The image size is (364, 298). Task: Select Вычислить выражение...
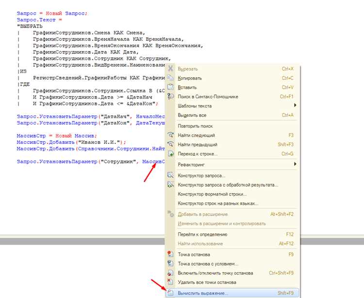(x=232, y=293)
